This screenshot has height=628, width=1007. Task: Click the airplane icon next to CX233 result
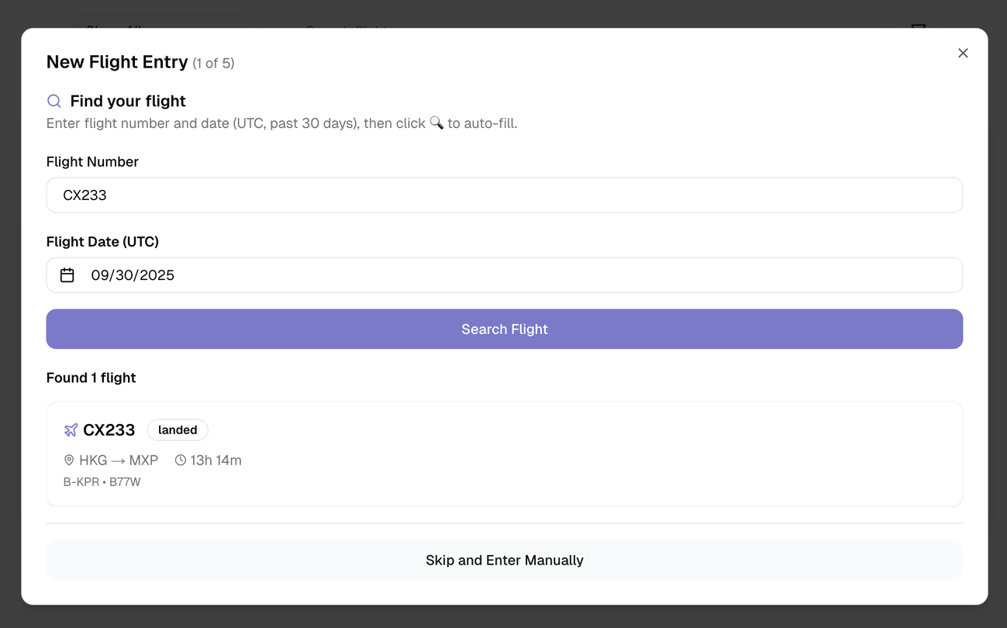tap(71, 430)
